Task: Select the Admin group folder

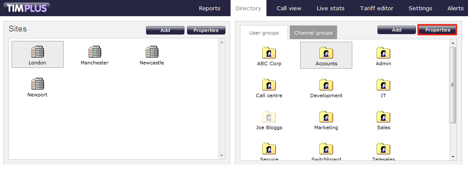Action: pyautogui.click(x=383, y=53)
